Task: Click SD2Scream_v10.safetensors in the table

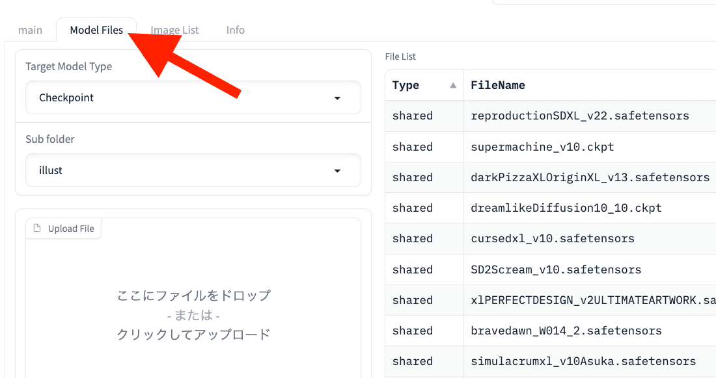Action: click(x=556, y=270)
